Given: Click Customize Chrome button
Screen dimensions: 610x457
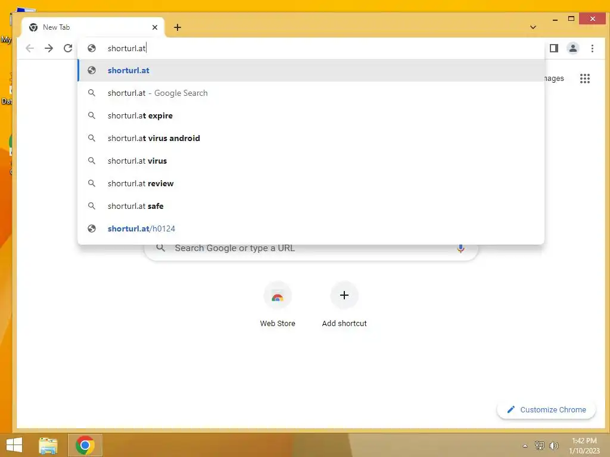Looking at the screenshot, I should [546, 409].
